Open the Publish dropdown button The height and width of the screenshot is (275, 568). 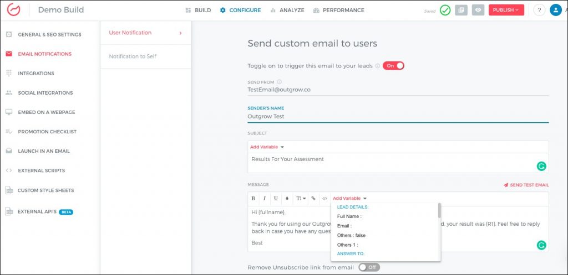tap(506, 10)
